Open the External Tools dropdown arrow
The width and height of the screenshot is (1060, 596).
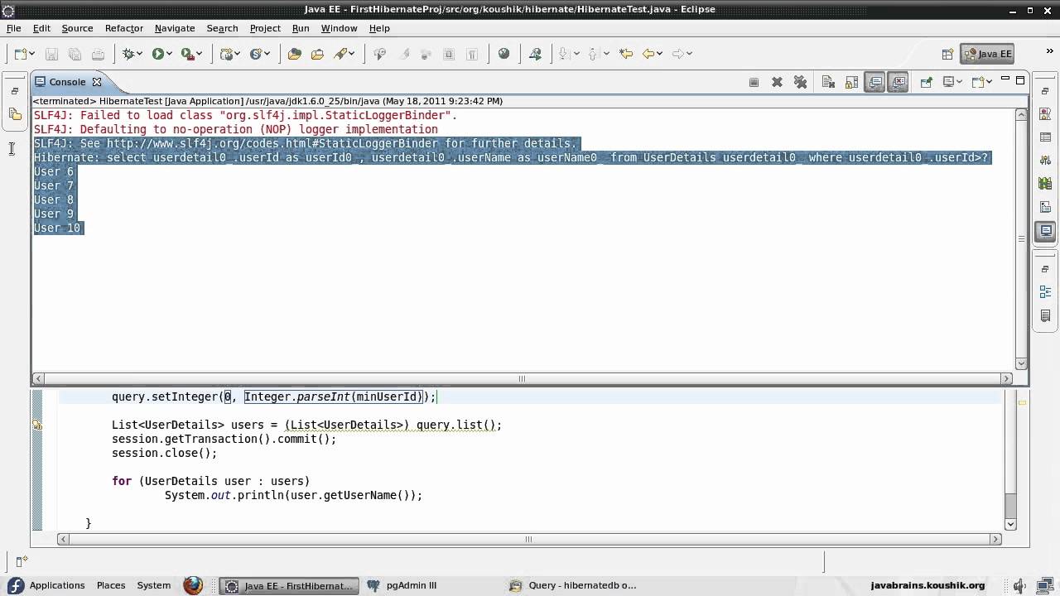click(x=200, y=54)
